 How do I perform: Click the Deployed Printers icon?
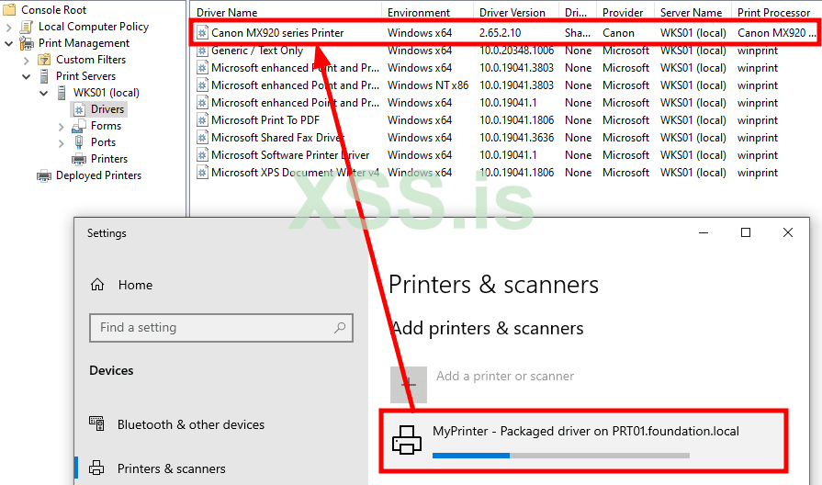pos(44,175)
